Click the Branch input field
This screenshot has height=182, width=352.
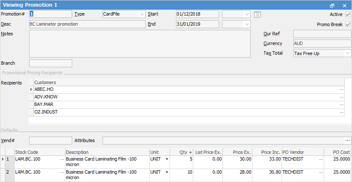tap(51, 63)
